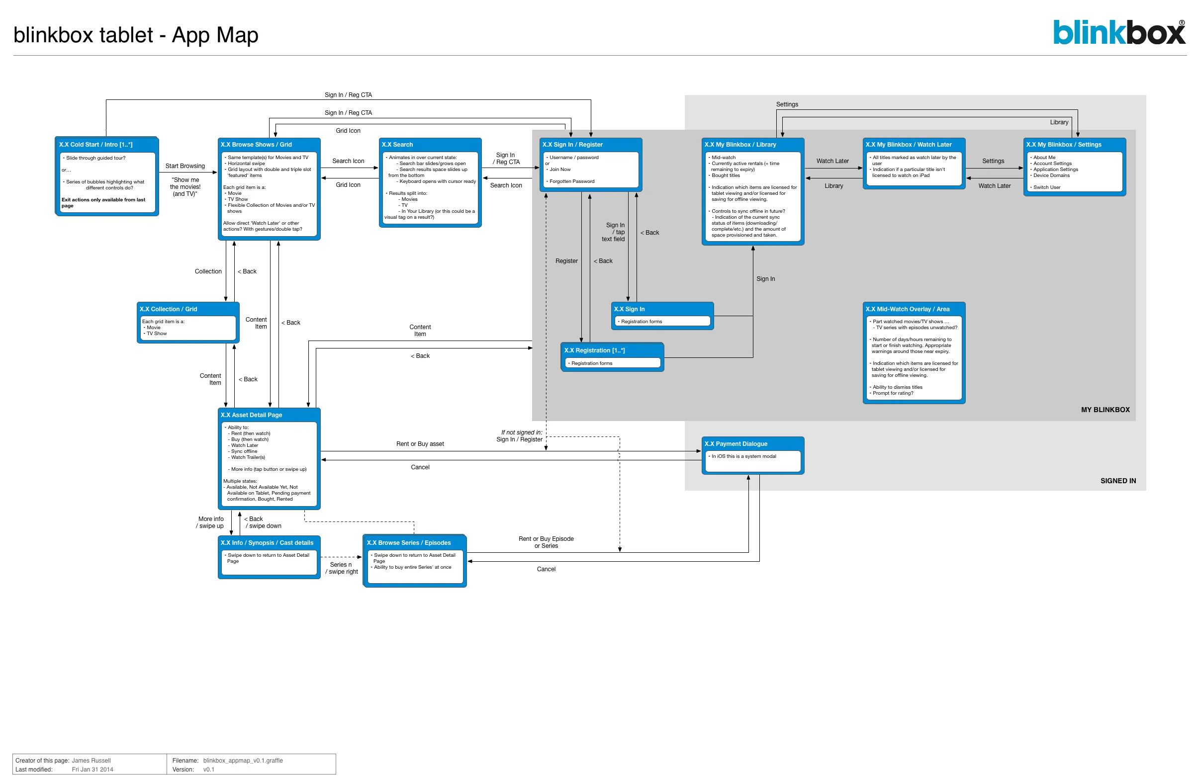This screenshot has width=1194, height=780.
Task: Select the 'Sign In / tap text field' label
Action: click(614, 232)
